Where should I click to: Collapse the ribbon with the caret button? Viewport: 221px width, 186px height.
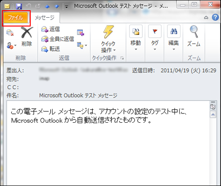(206, 18)
